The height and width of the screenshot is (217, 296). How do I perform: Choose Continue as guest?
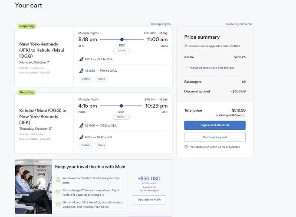[x=215, y=137]
